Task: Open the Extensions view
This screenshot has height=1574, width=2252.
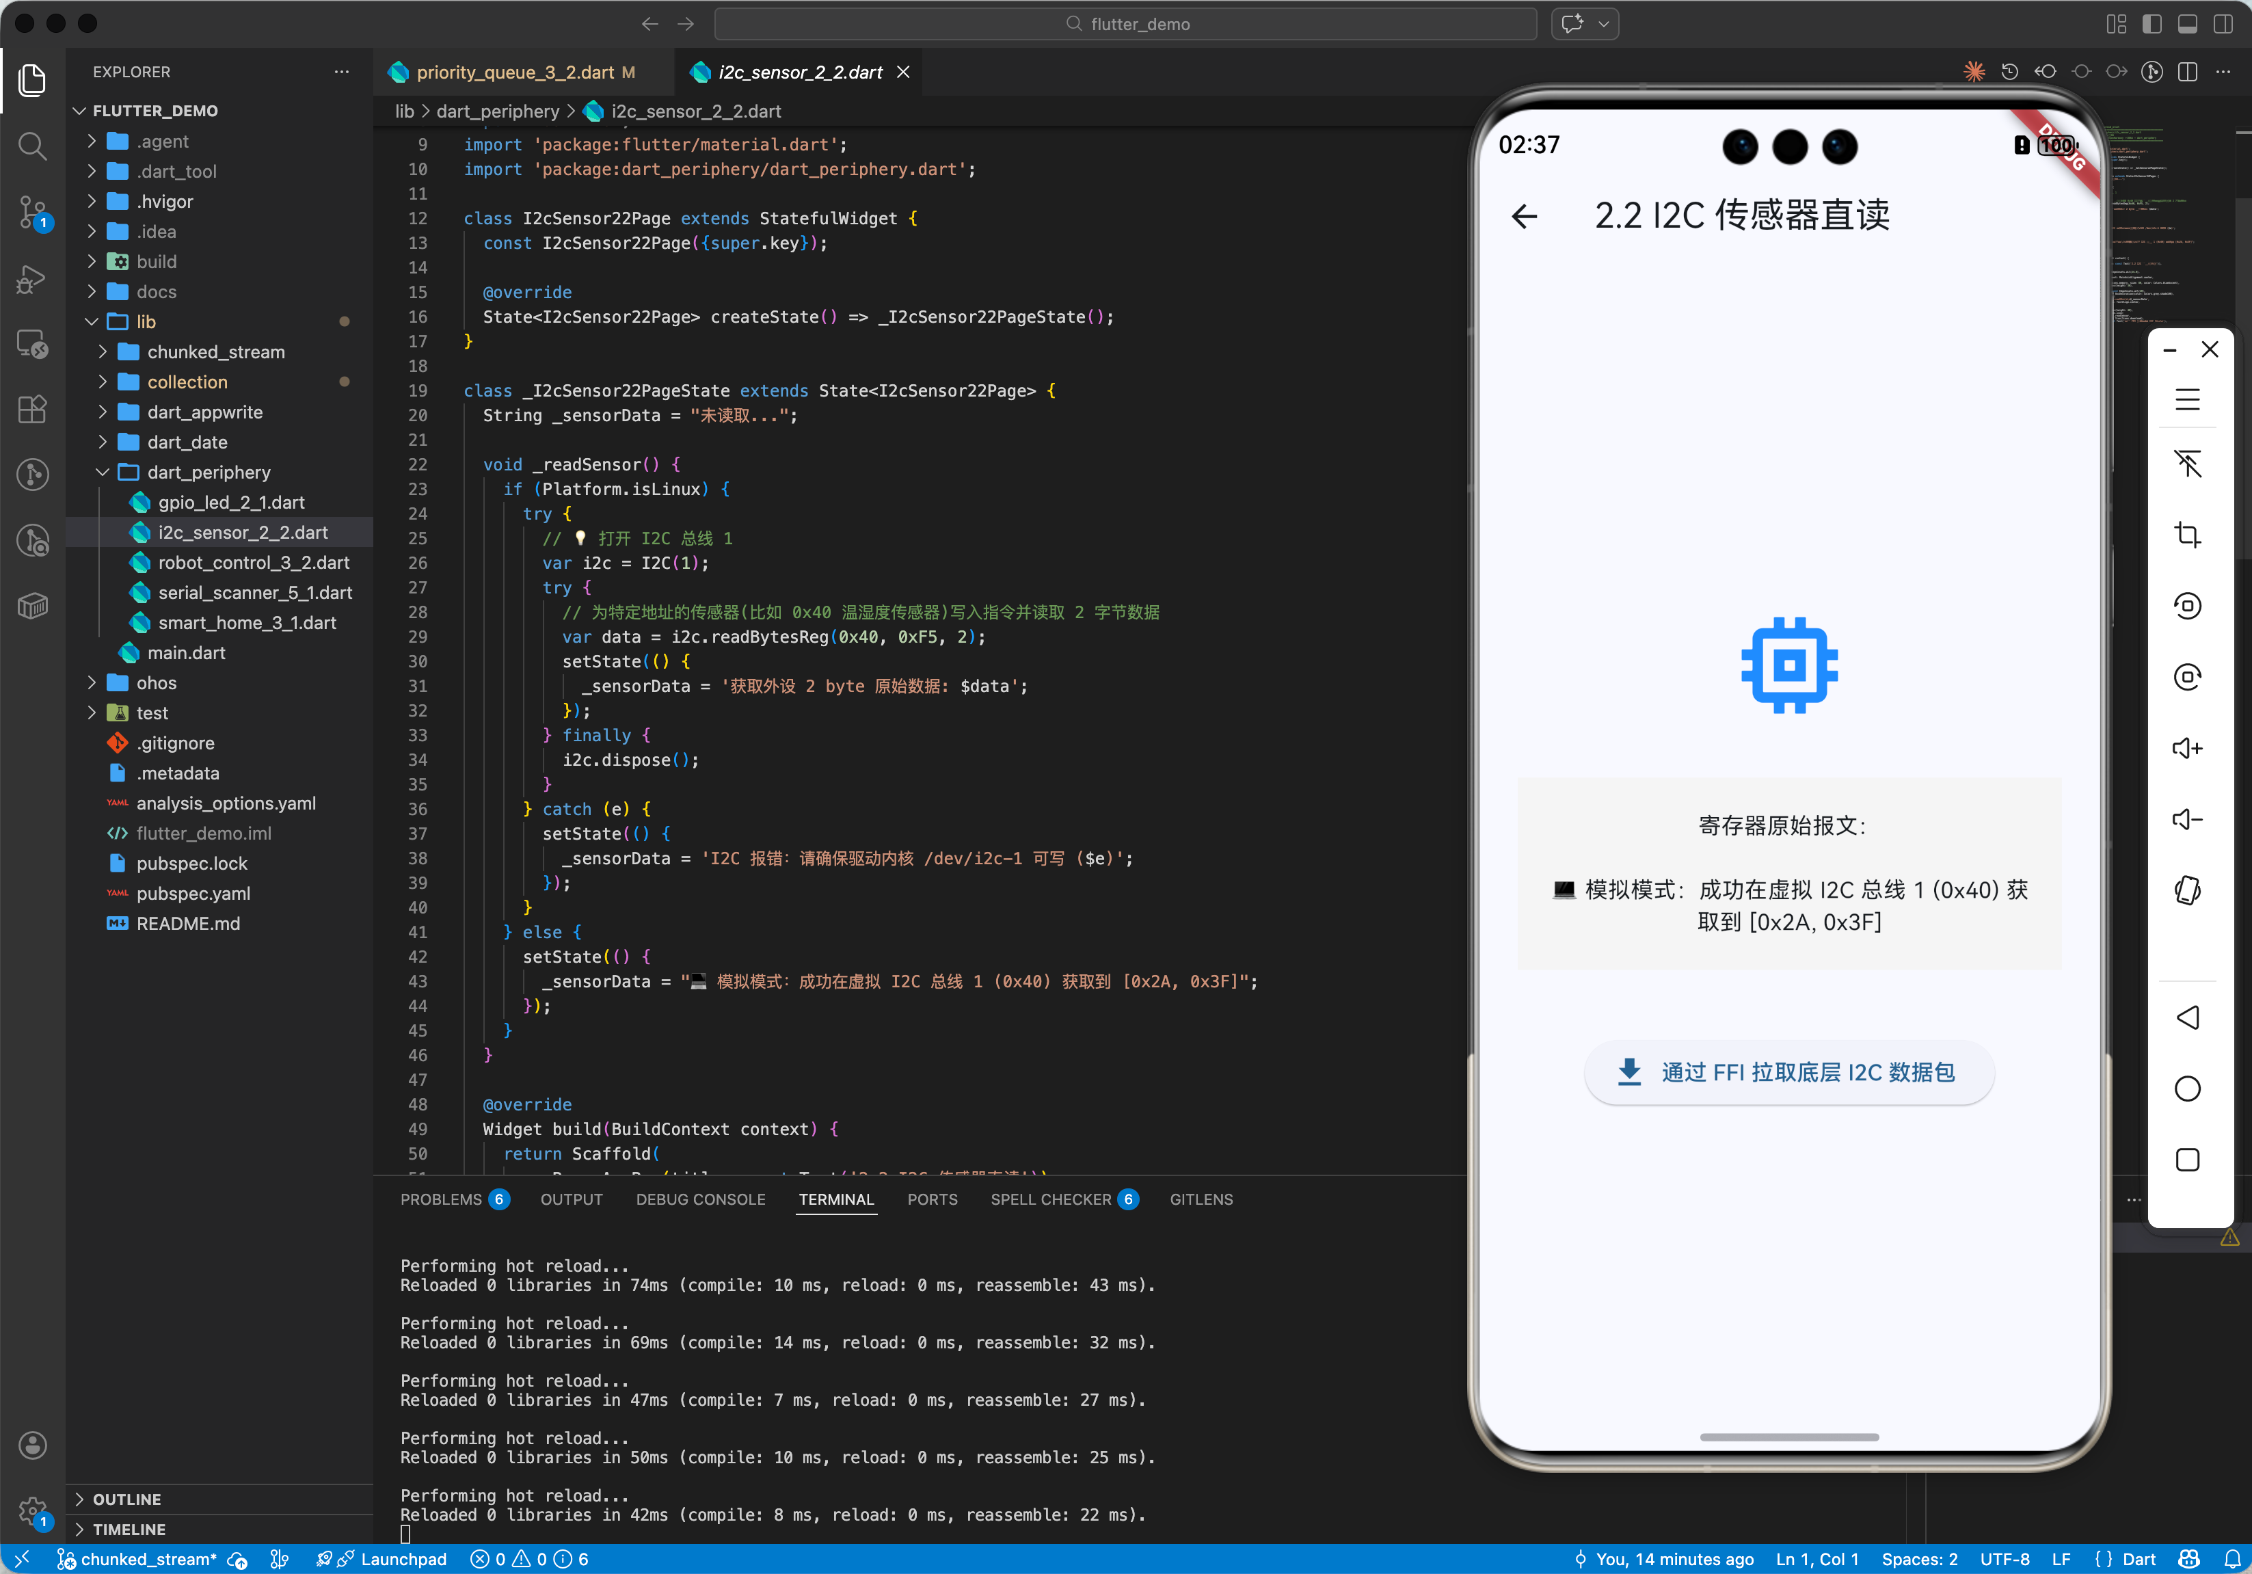Action: coord(32,409)
